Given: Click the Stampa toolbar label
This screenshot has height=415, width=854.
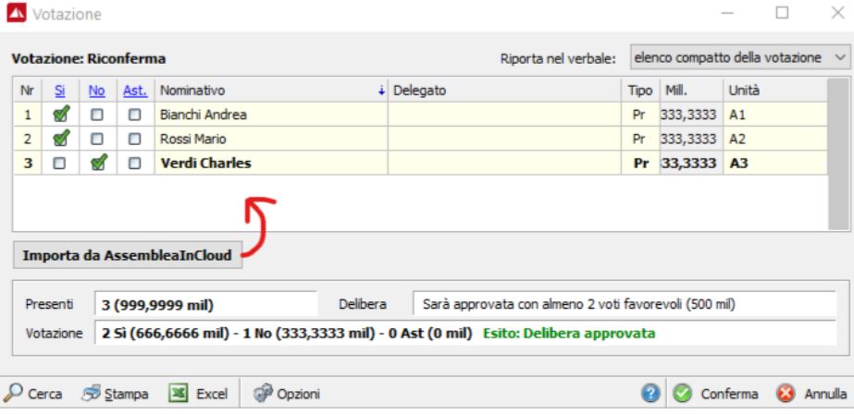Looking at the screenshot, I should coord(127,394).
